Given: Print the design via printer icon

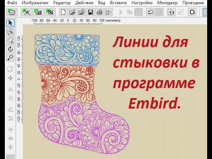Looking at the screenshot, I should [x=99, y=12].
